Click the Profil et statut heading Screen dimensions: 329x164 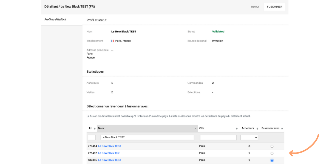coord(97,20)
